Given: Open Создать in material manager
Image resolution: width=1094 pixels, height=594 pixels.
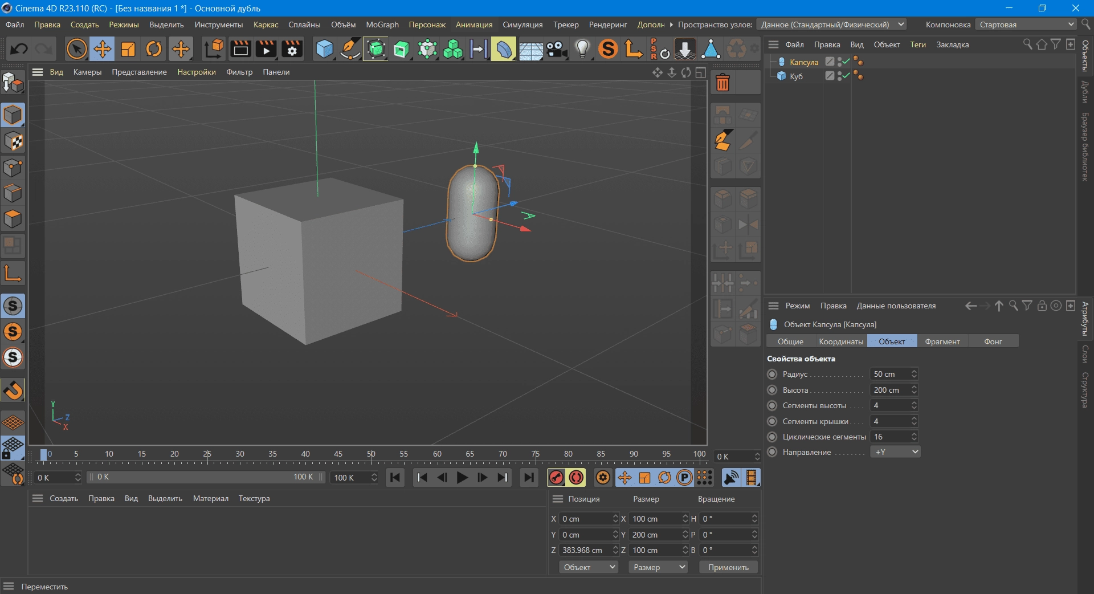Looking at the screenshot, I should tap(64, 498).
